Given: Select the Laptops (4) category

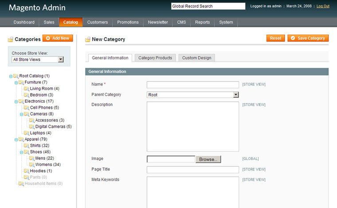Looking at the screenshot, I should point(40,133).
